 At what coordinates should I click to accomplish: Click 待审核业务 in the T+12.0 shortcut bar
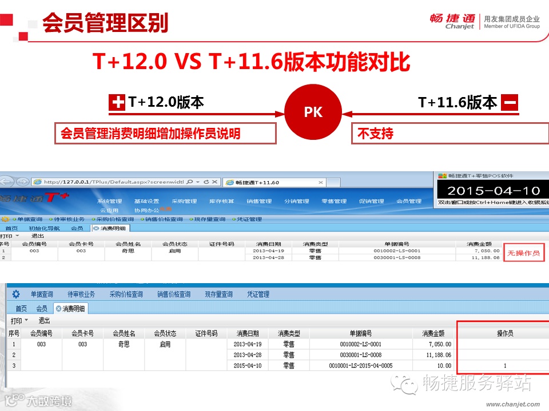point(81,295)
